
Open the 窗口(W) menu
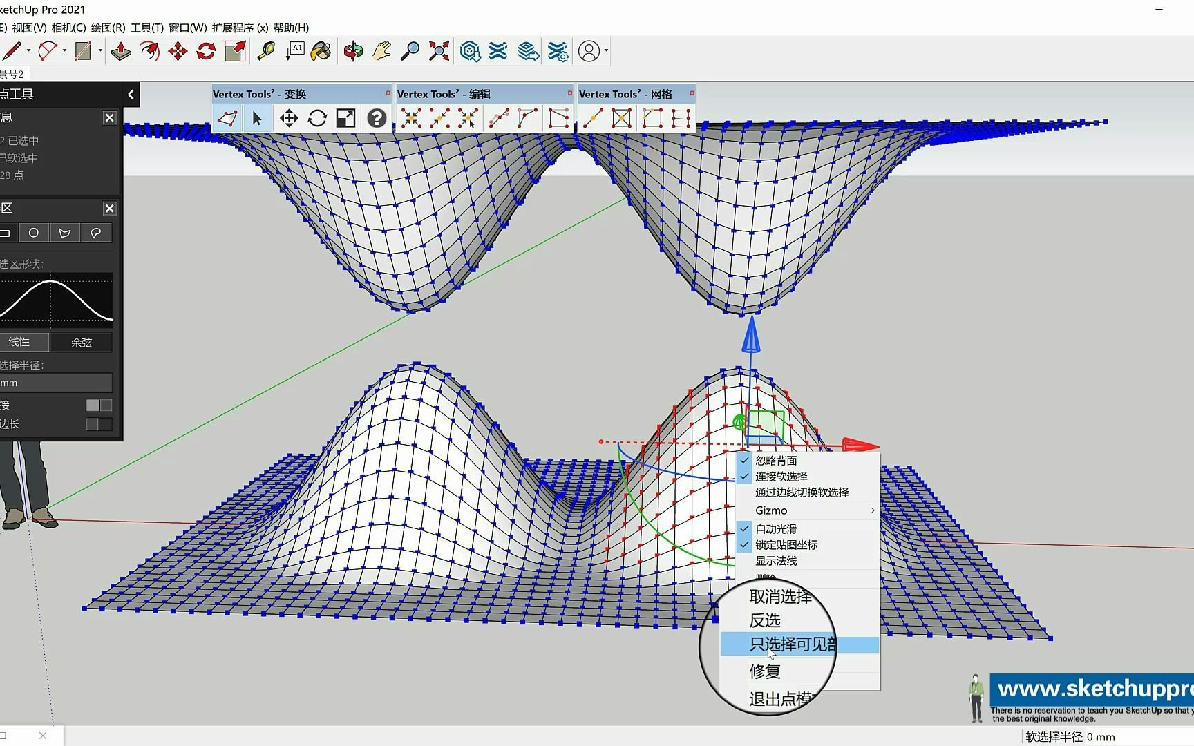point(187,28)
